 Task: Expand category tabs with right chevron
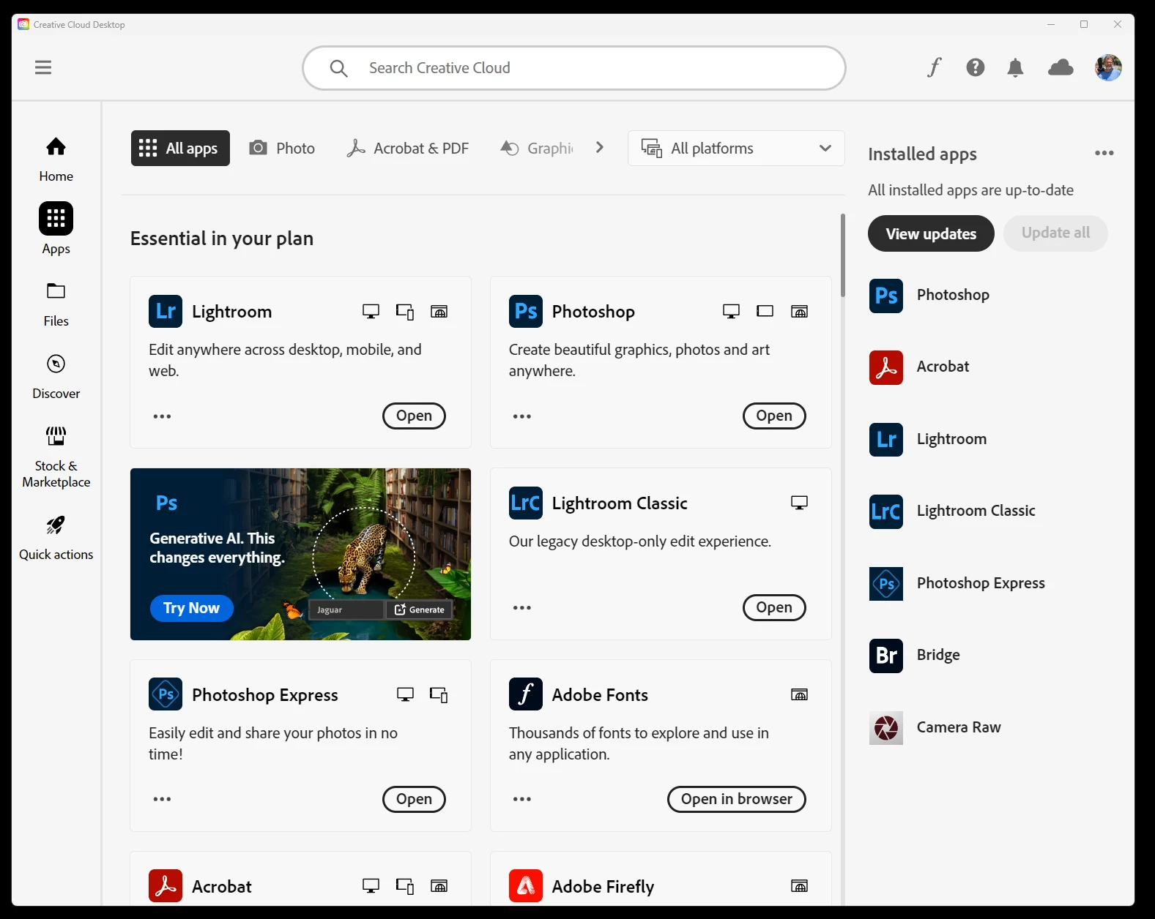(x=600, y=148)
